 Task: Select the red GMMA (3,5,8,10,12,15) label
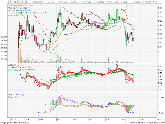(x=19, y=67)
